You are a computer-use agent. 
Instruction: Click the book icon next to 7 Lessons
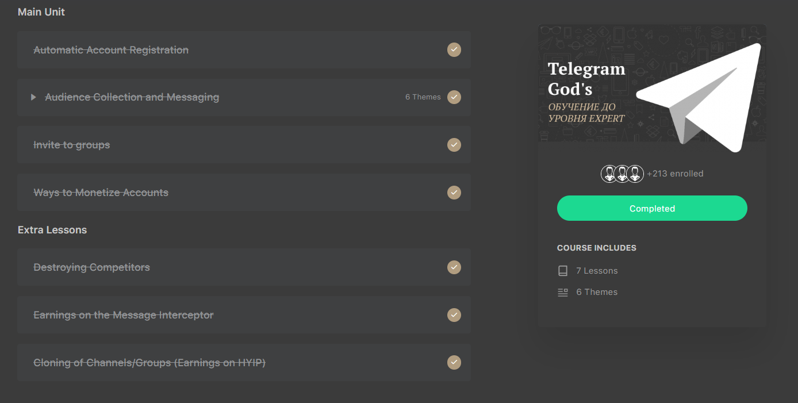[x=563, y=271]
